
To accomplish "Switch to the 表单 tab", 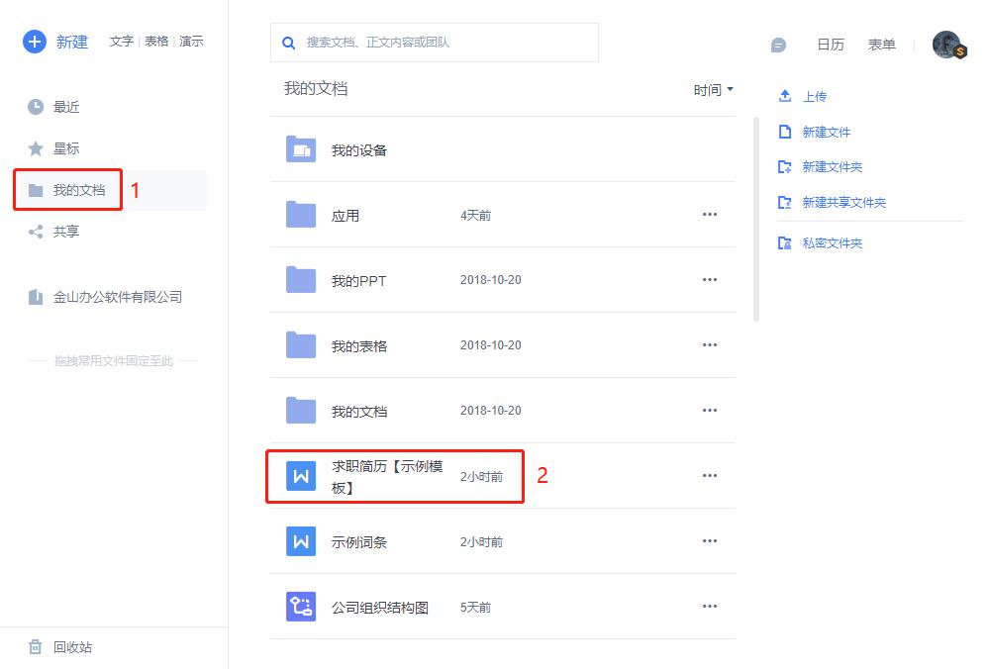I will 881,45.
